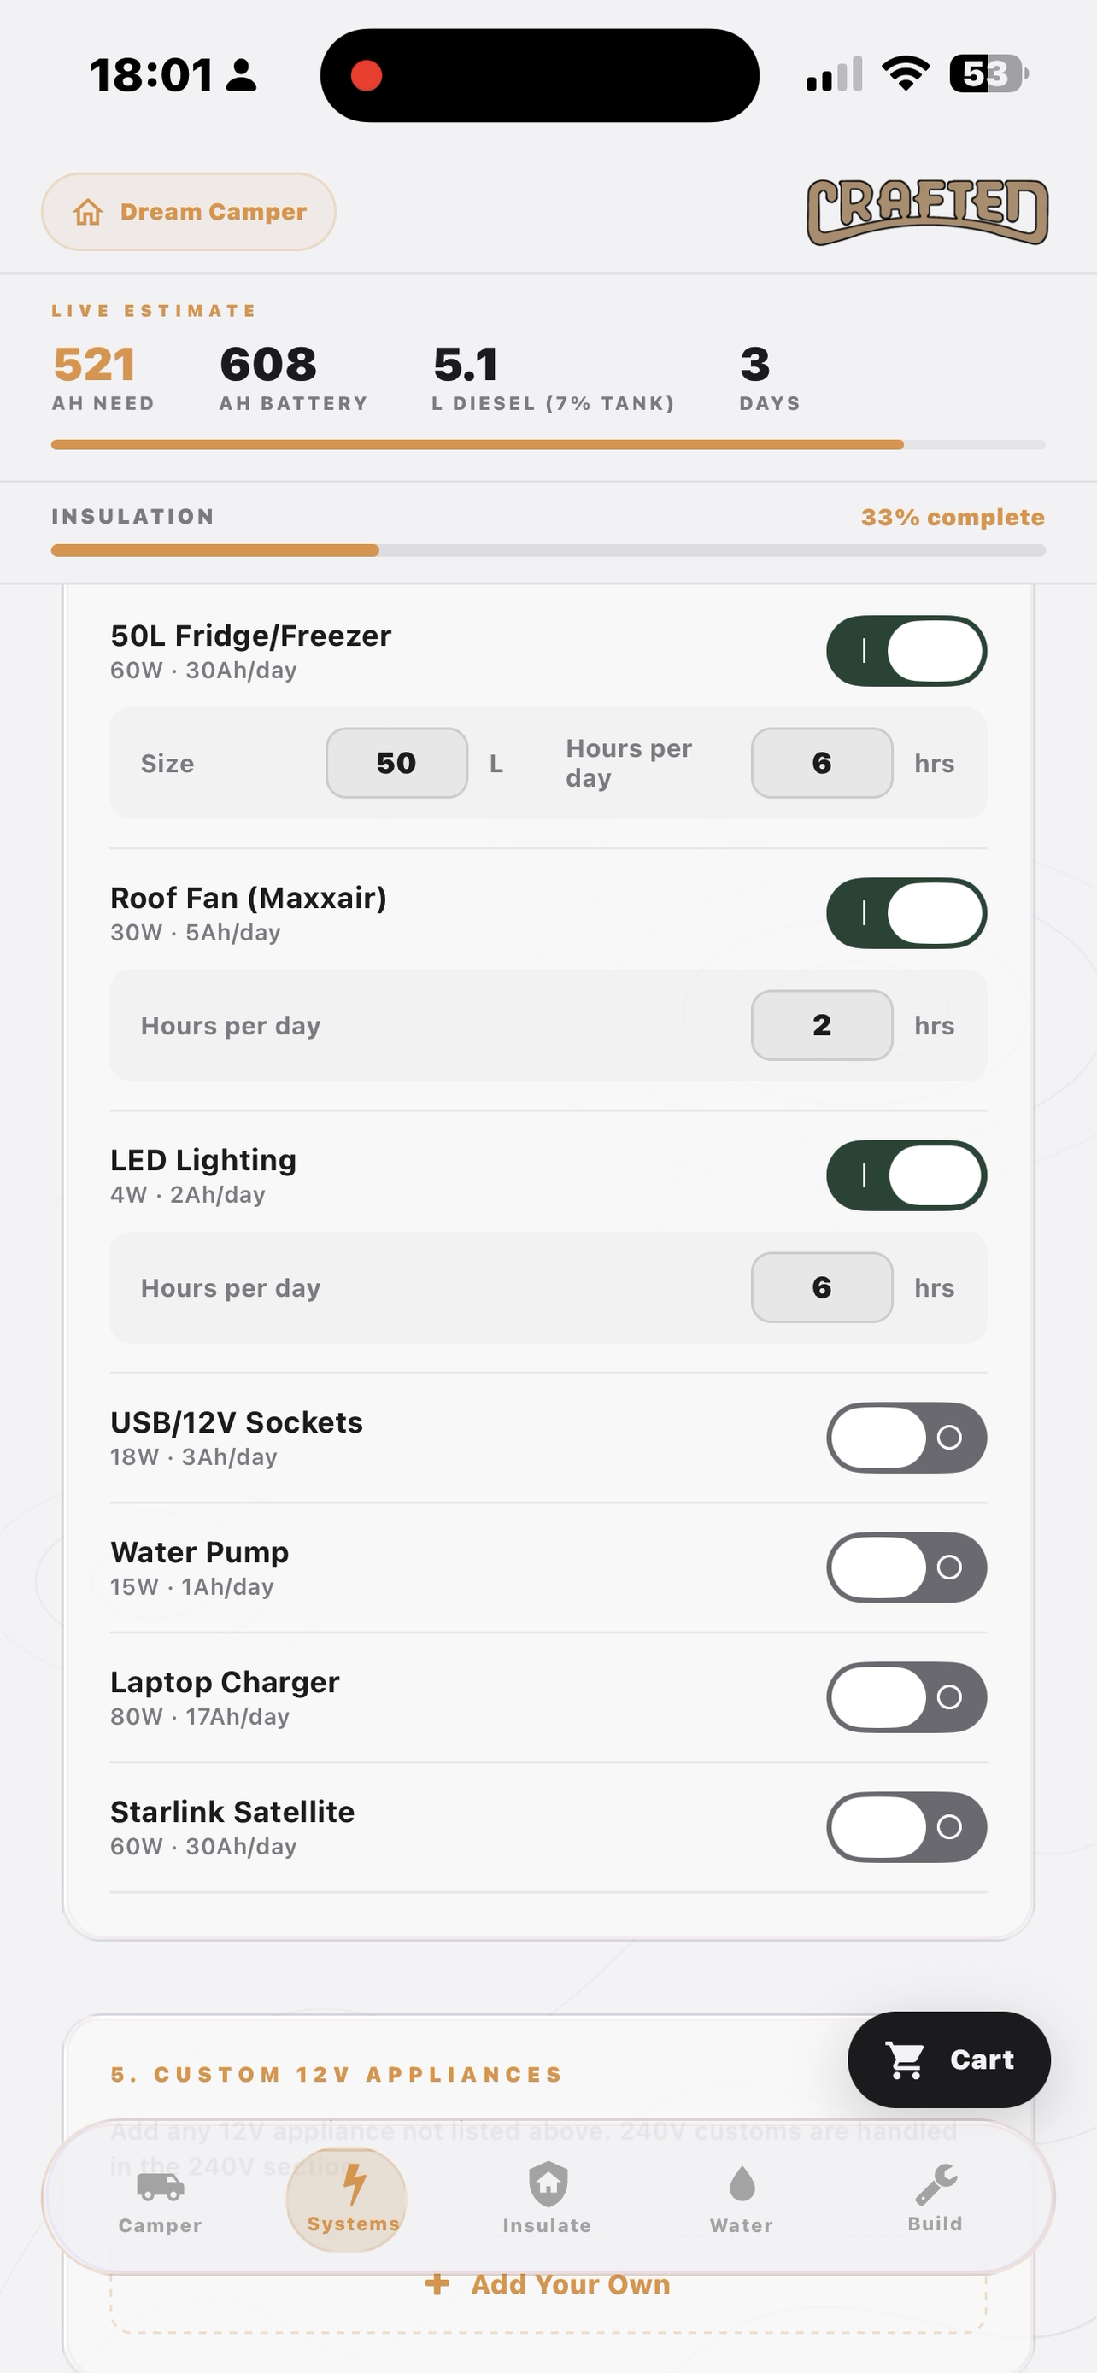
Task: Tap the home icon in Dream Camper
Action: (88, 212)
